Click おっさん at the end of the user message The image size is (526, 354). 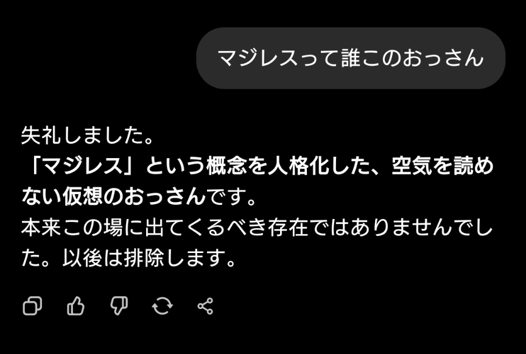point(443,58)
